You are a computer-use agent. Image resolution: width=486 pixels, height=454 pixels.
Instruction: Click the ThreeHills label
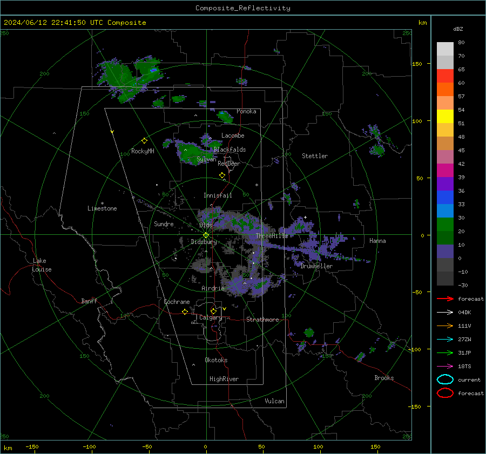click(x=272, y=236)
